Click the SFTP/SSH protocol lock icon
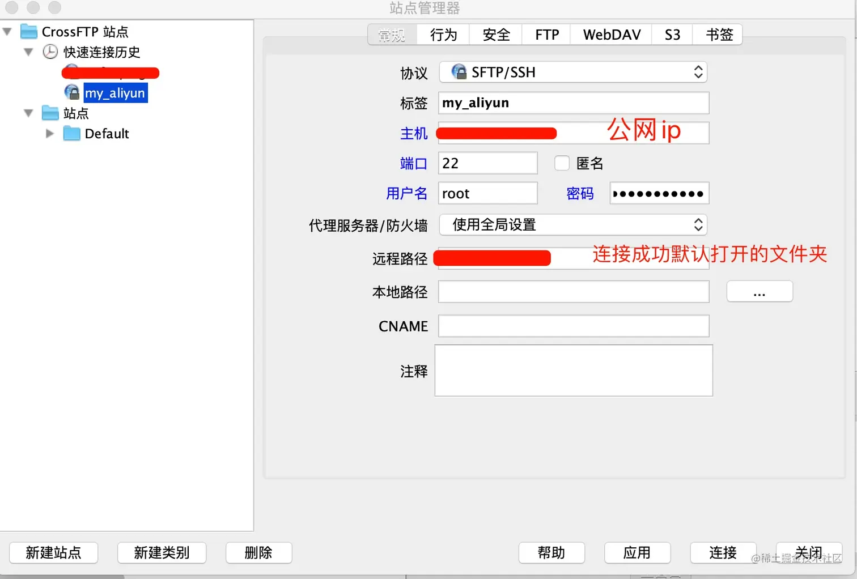This screenshot has width=857, height=579. (459, 72)
